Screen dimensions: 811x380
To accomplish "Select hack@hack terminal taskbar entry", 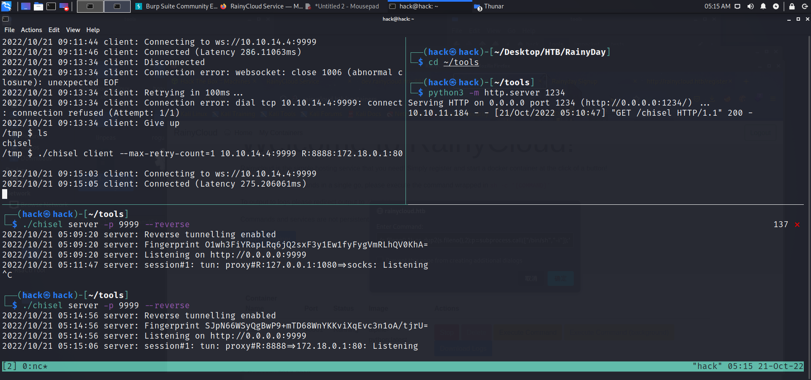I will pyautogui.click(x=430, y=6).
